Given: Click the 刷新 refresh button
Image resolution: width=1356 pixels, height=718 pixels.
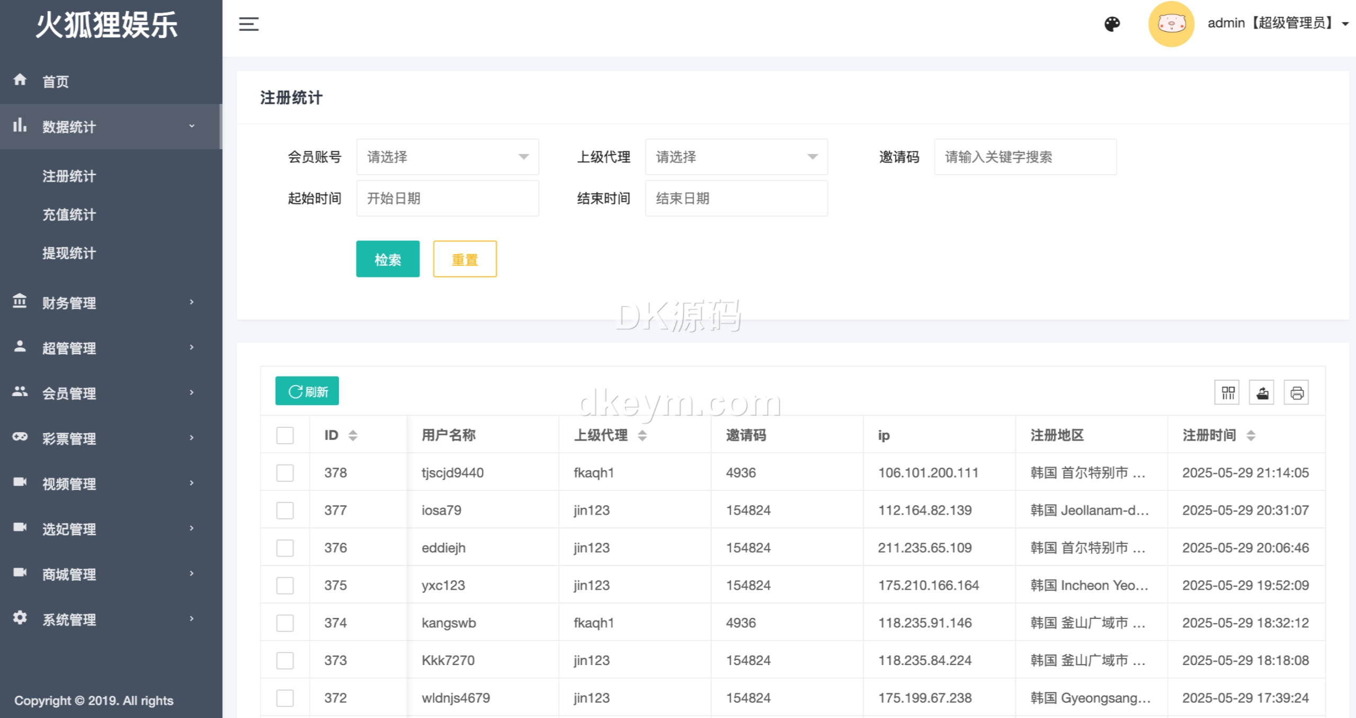Looking at the screenshot, I should pos(307,391).
